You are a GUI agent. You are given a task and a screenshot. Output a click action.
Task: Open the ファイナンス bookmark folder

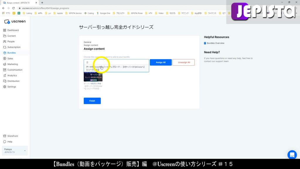[210, 13]
